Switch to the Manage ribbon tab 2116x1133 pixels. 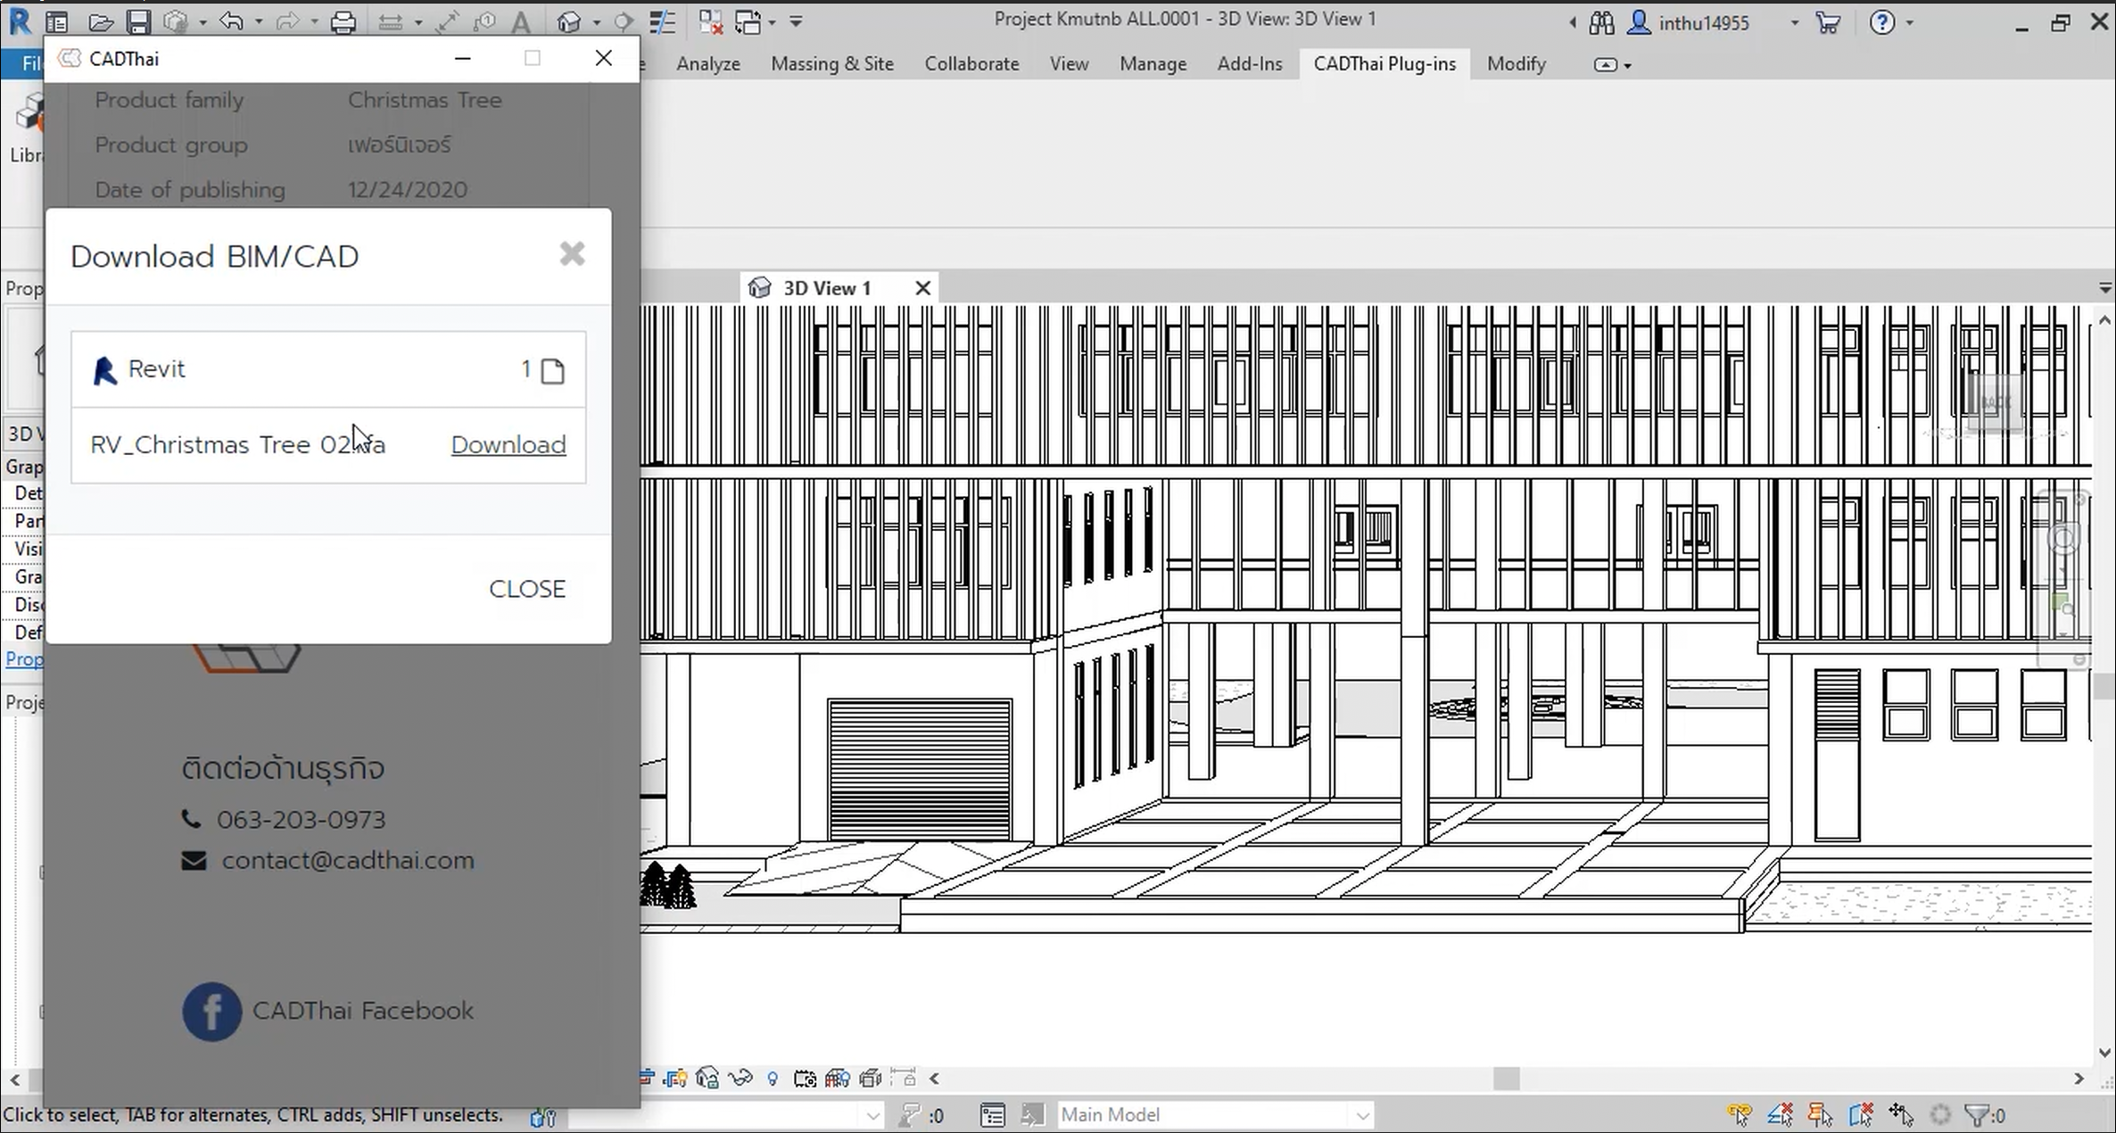(1153, 64)
